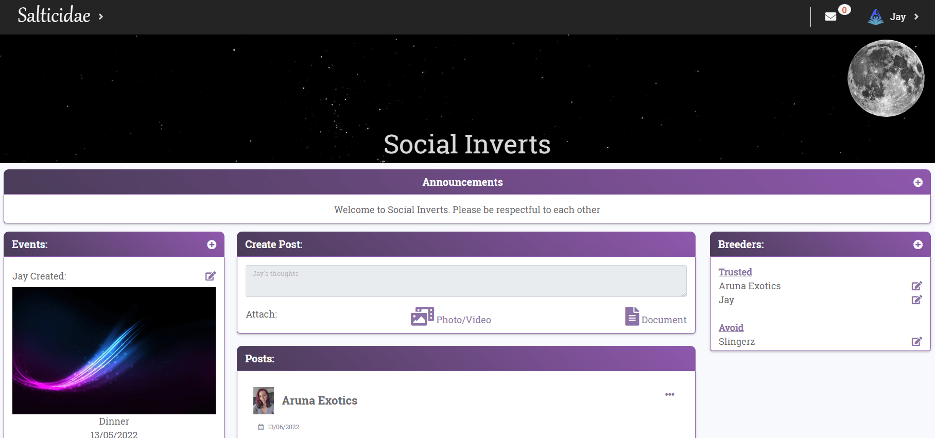
Task: Add a new Event with the plus icon
Action: pos(211,244)
